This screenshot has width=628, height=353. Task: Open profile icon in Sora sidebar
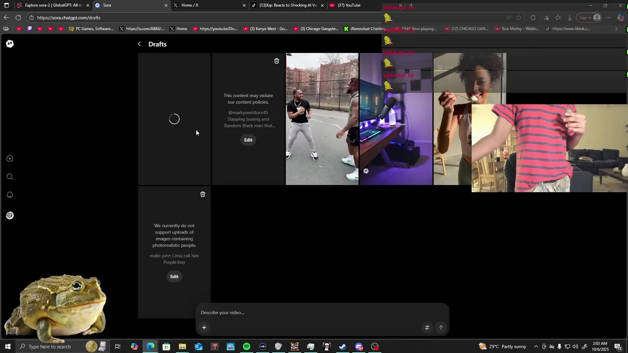[10, 215]
